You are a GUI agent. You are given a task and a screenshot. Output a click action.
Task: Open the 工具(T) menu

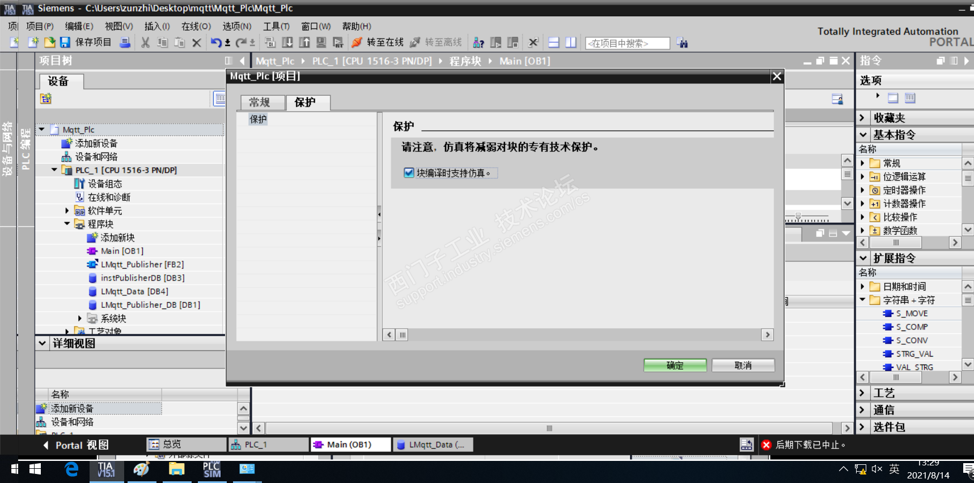276,26
